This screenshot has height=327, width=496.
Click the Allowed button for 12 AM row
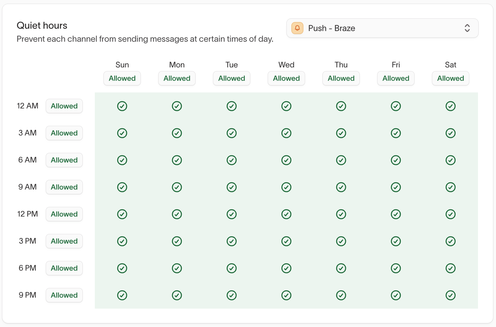64,106
